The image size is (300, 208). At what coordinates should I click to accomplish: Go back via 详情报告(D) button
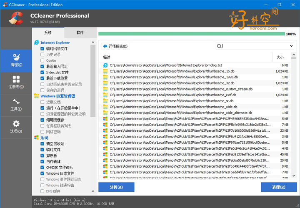[x=115, y=46]
